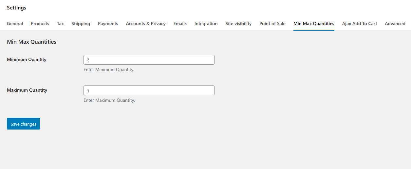Click the Min Max Quantities section heading
This screenshot has width=411, height=169.
point(31,42)
